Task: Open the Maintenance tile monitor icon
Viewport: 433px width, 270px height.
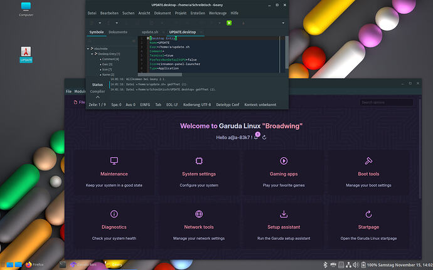Action: pos(114,161)
